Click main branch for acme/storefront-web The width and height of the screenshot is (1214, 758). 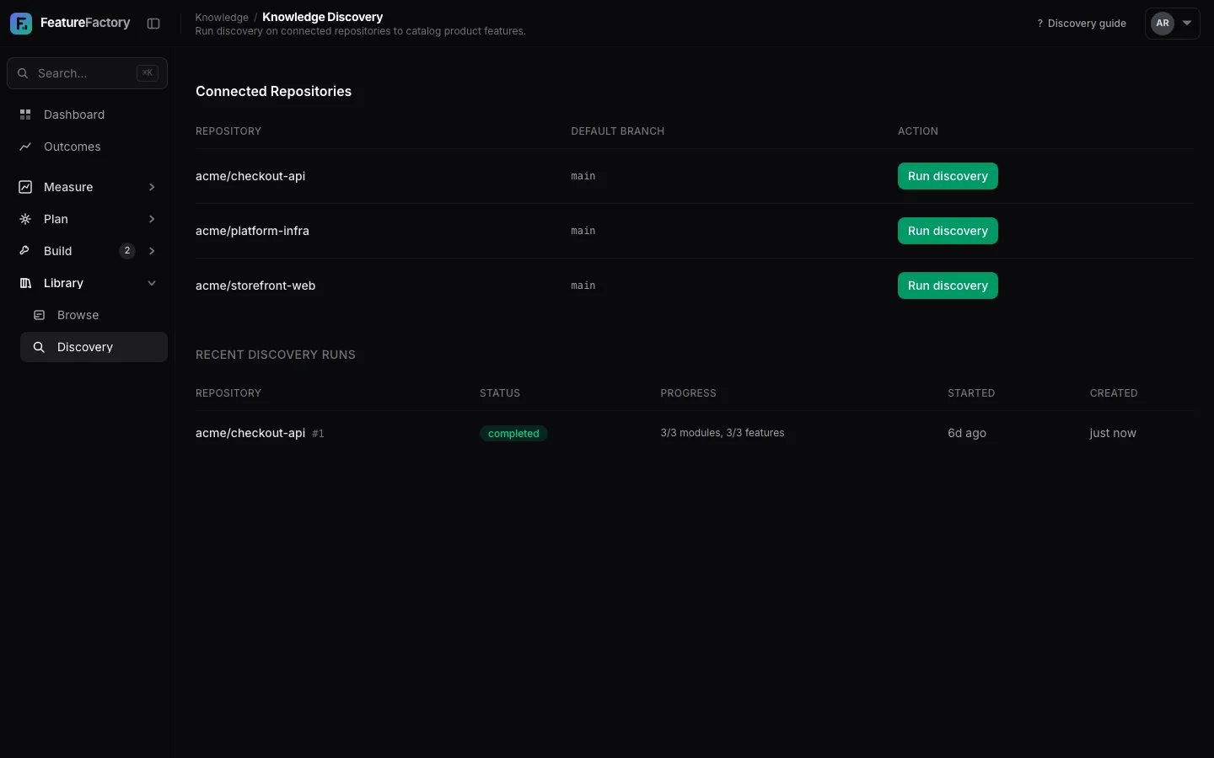coord(583,286)
